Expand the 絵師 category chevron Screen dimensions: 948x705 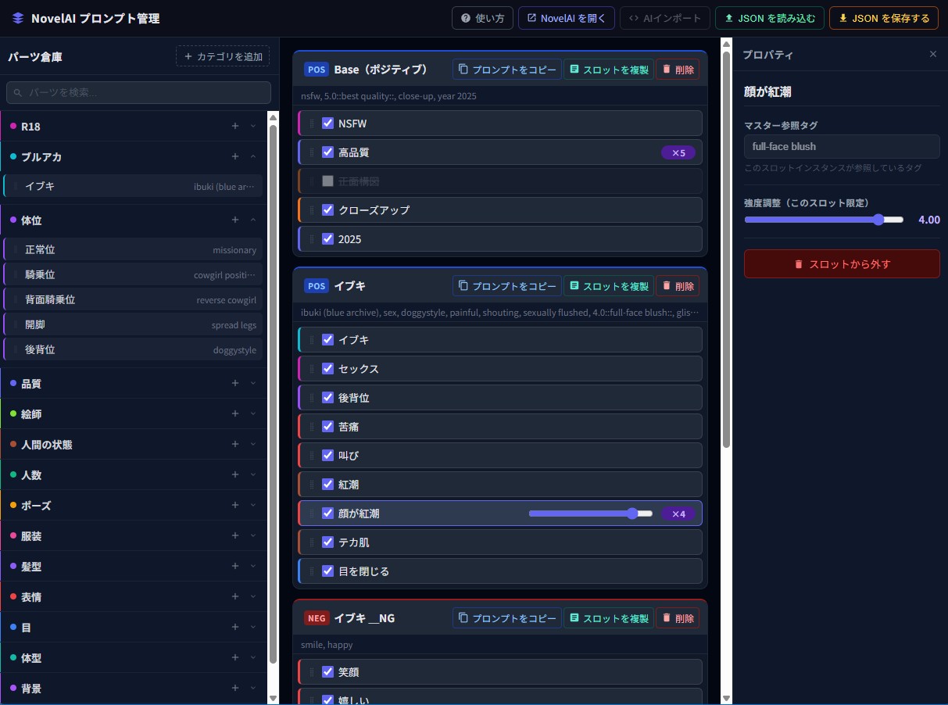coord(253,413)
